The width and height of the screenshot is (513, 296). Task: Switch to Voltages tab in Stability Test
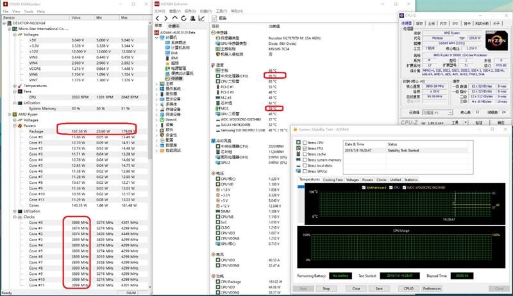click(352, 179)
